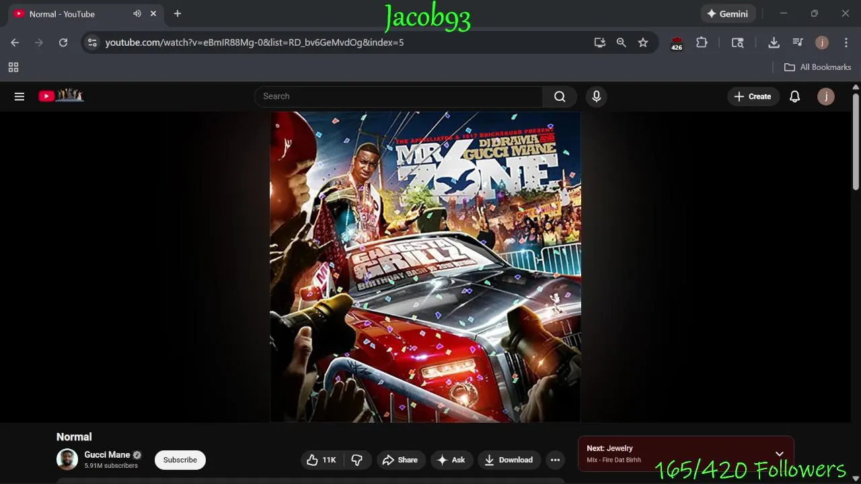
Task: Reload the YouTube page
Action: tap(63, 42)
